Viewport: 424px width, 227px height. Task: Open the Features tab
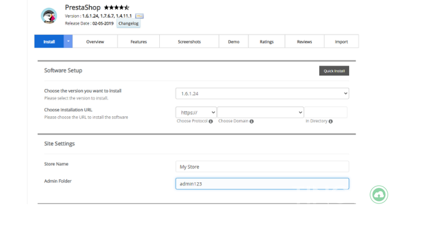139,42
